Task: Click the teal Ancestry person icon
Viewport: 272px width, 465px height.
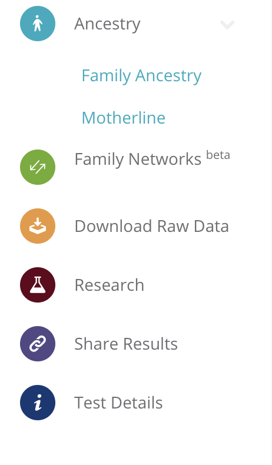Action: 38,24
